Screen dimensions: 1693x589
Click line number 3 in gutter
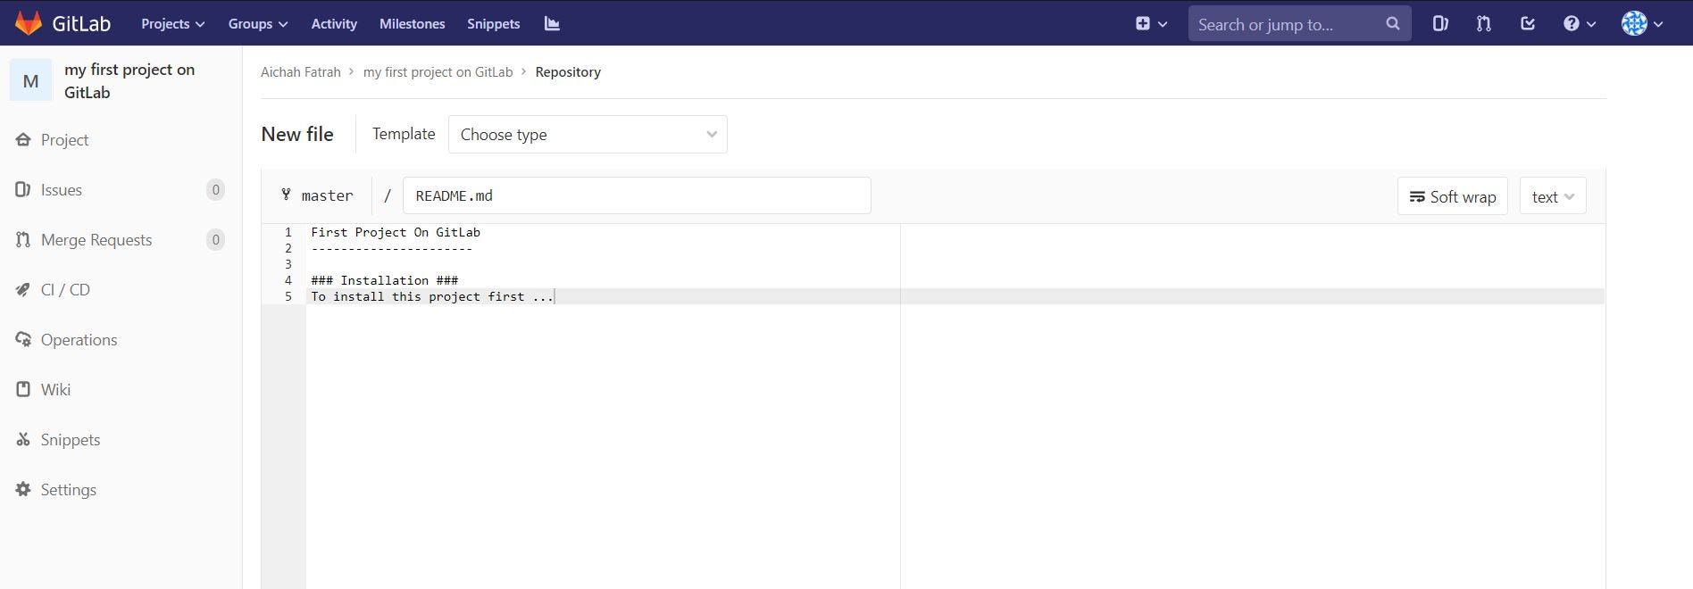click(x=288, y=264)
